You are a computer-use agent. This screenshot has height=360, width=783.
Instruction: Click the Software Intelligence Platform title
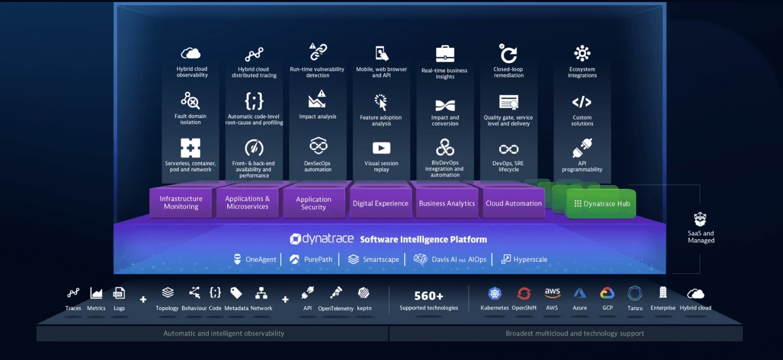[x=424, y=239]
